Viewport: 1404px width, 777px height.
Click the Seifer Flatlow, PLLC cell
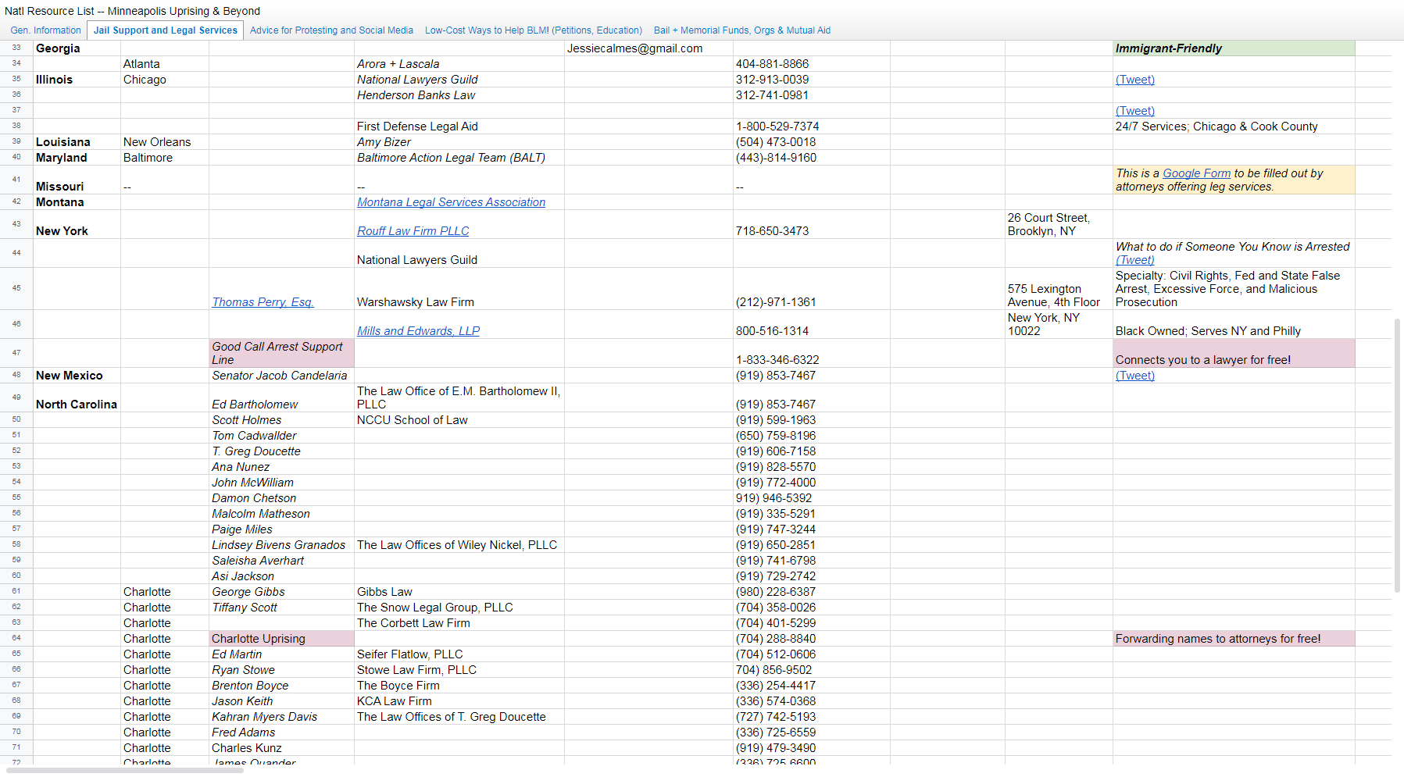[459, 654]
